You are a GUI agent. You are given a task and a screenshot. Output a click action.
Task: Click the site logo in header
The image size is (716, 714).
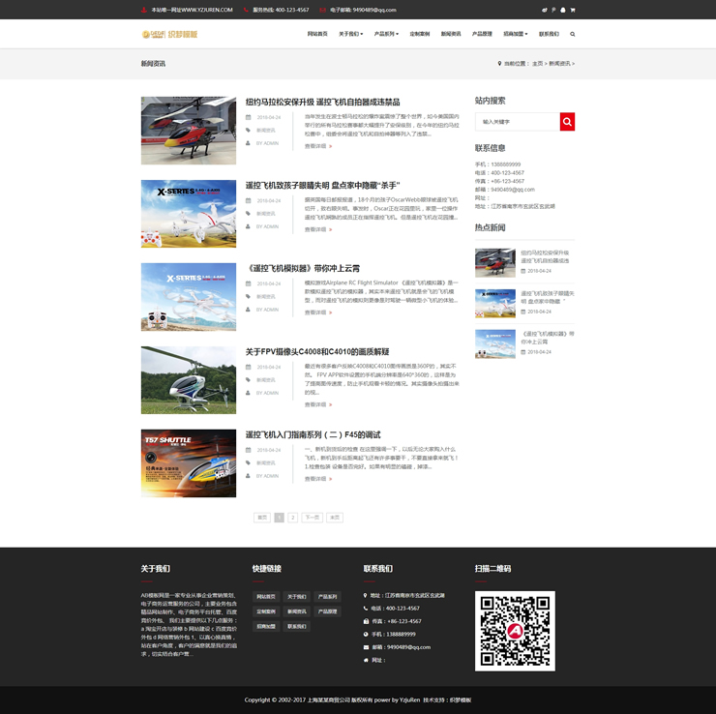(169, 34)
